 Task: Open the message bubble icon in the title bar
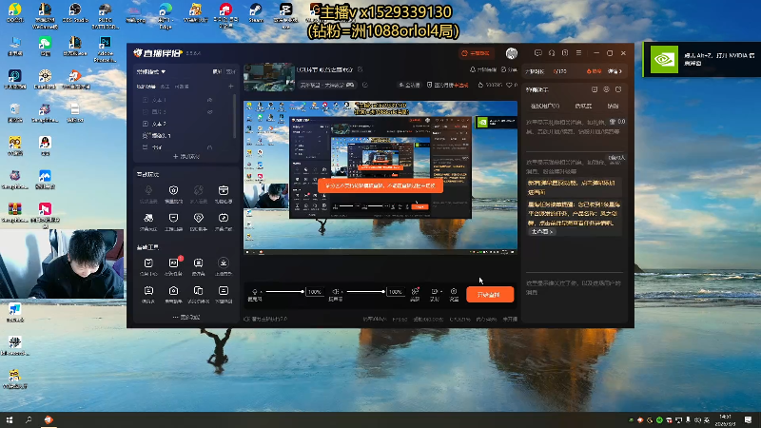pyautogui.click(x=537, y=53)
